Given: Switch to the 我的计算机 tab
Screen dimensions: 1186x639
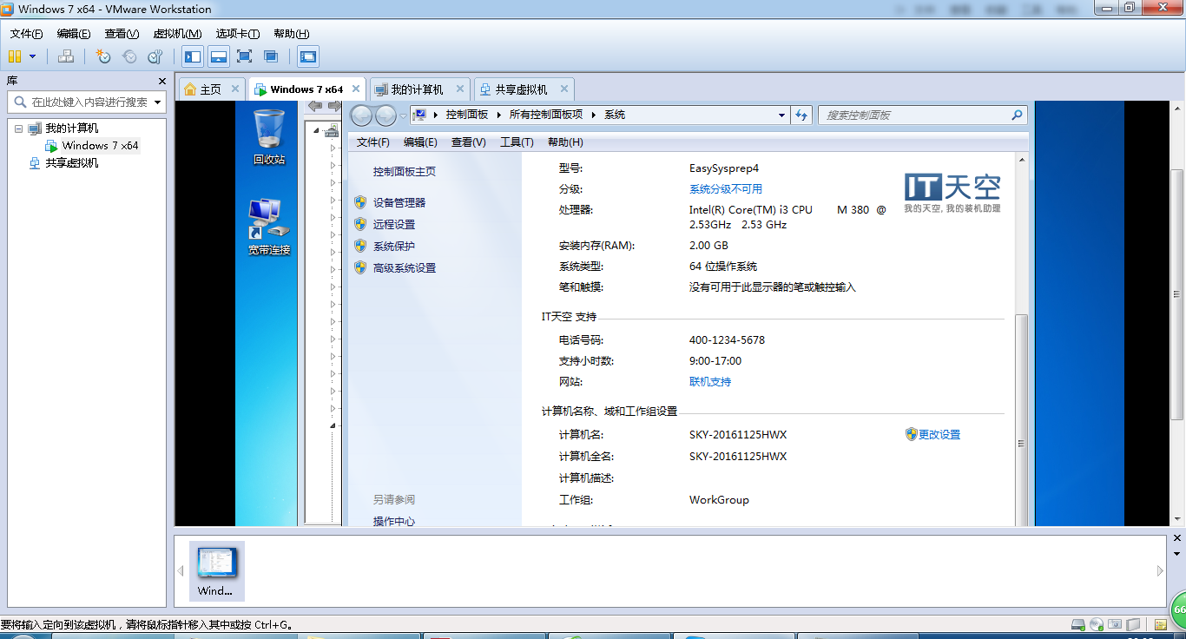Looking at the screenshot, I should tap(417, 89).
